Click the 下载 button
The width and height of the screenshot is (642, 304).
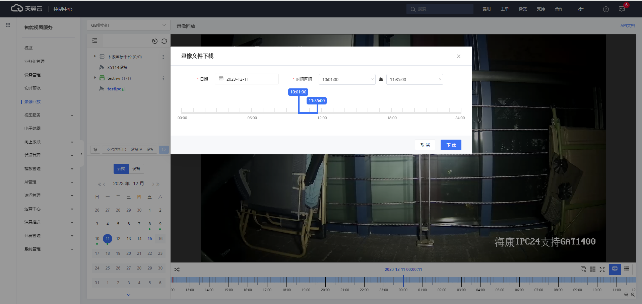tap(451, 145)
